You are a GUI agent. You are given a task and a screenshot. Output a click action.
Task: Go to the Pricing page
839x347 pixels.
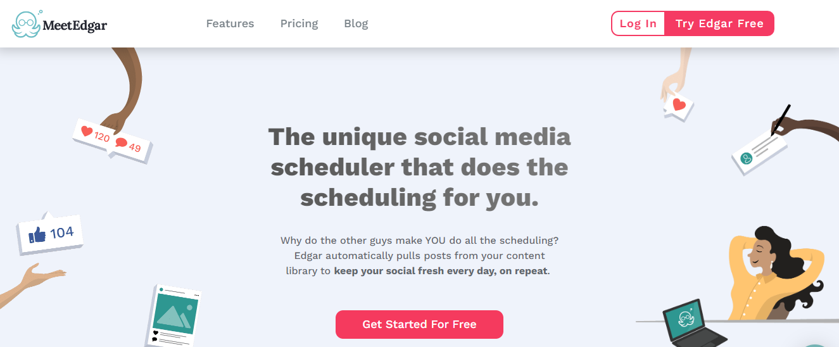pyautogui.click(x=299, y=24)
